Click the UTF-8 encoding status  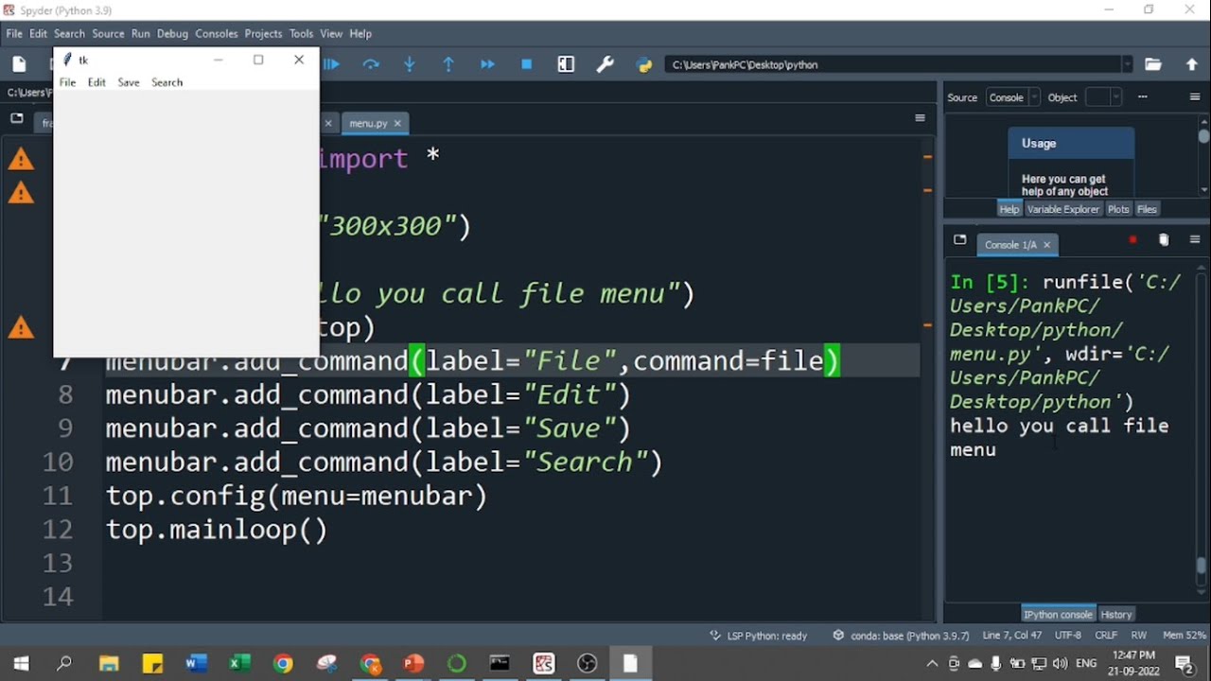coord(1067,636)
